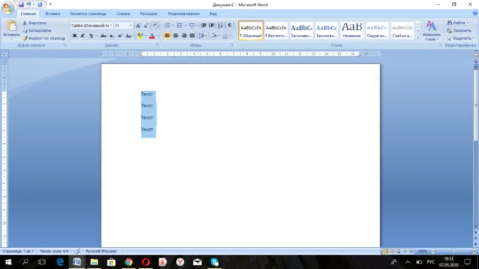Open Заменить (Replace) dialog

(x=459, y=31)
